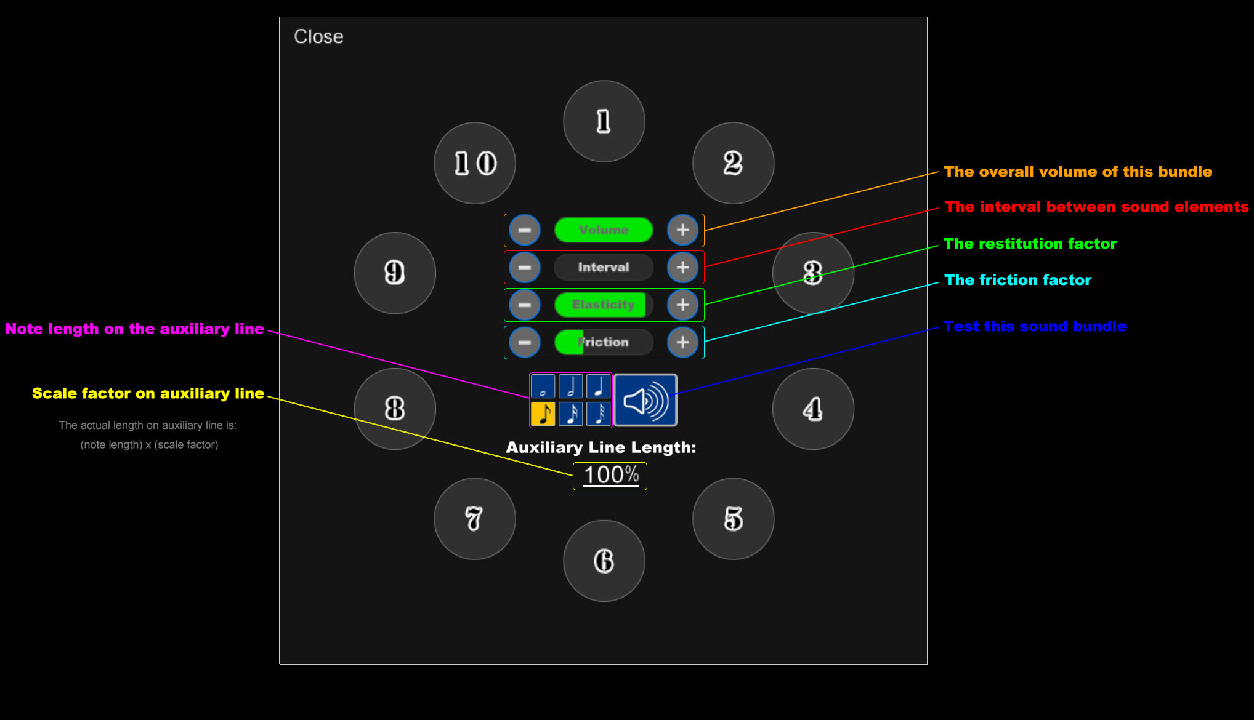Increase Interval with the plus button
The height and width of the screenshot is (720, 1254).
pos(682,268)
